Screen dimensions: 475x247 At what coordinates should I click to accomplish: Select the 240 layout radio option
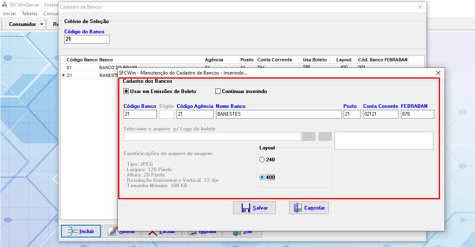pyautogui.click(x=262, y=160)
